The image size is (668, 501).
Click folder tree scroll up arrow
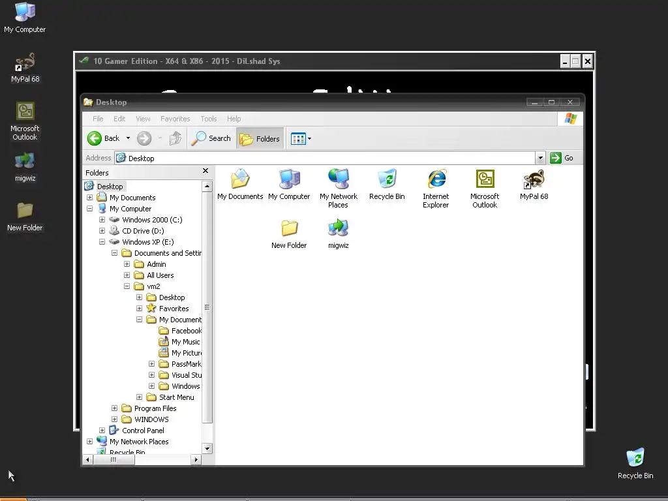point(207,186)
